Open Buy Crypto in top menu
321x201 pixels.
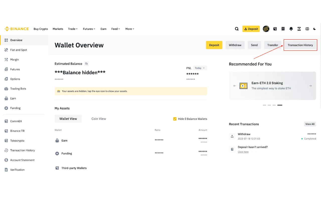click(x=41, y=29)
